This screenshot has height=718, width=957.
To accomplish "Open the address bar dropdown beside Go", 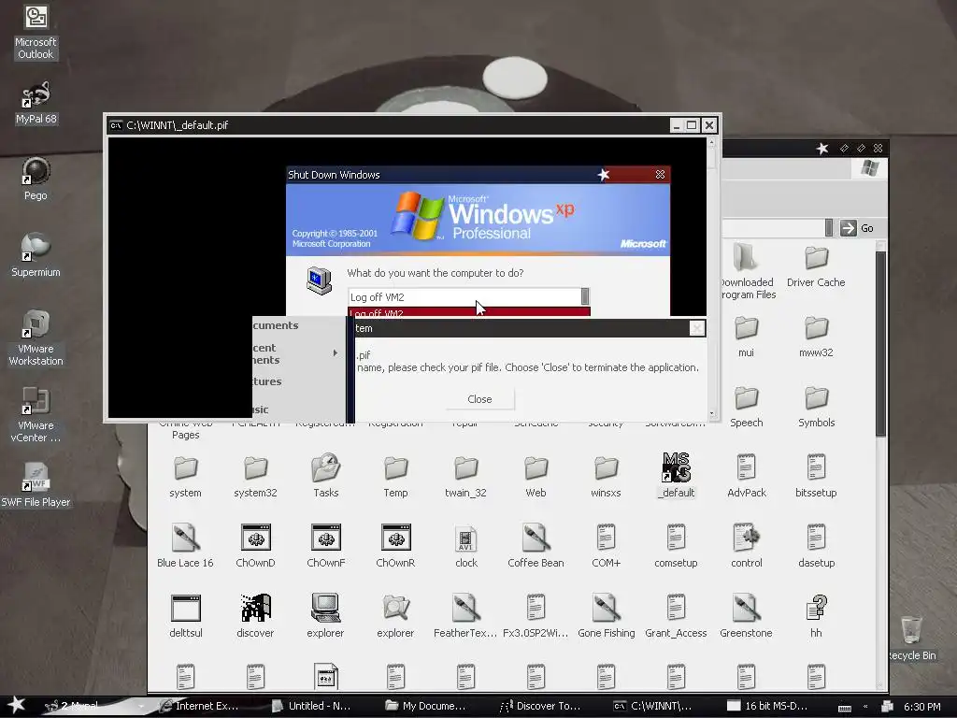I will point(828,228).
